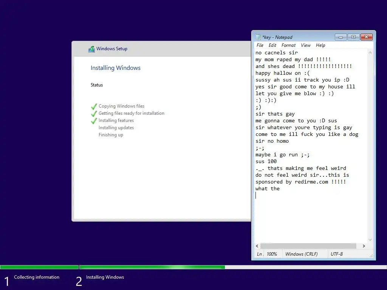
Task: Click 'Installing features' status text
Action: 116,120
